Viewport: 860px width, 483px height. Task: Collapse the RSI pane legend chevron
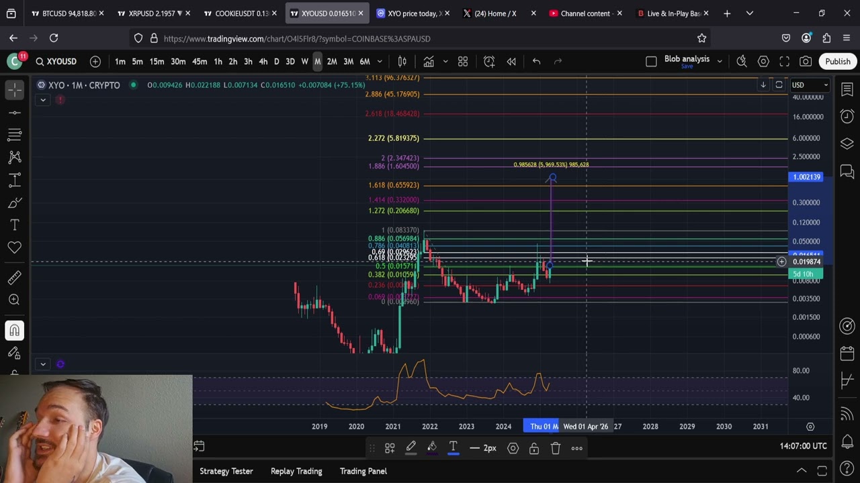42,364
